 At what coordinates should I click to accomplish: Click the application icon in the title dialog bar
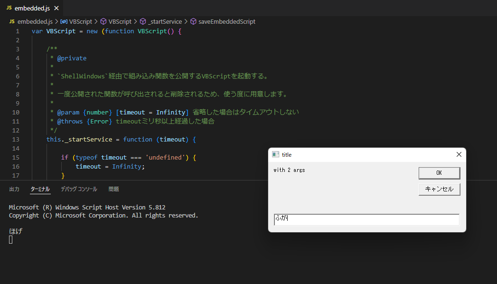click(x=275, y=154)
